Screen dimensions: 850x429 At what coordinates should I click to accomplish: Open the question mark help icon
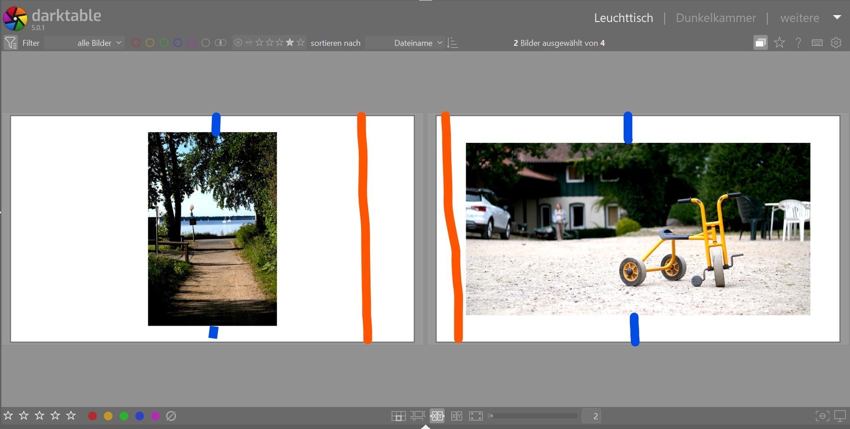click(x=798, y=43)
